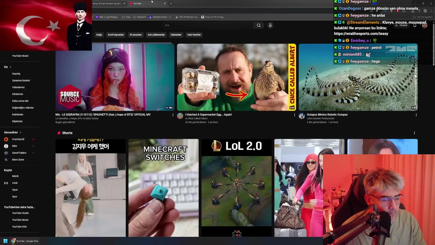
Task: Open options menu for Supermarket Egg video
Action: click(x=294, y=115)
